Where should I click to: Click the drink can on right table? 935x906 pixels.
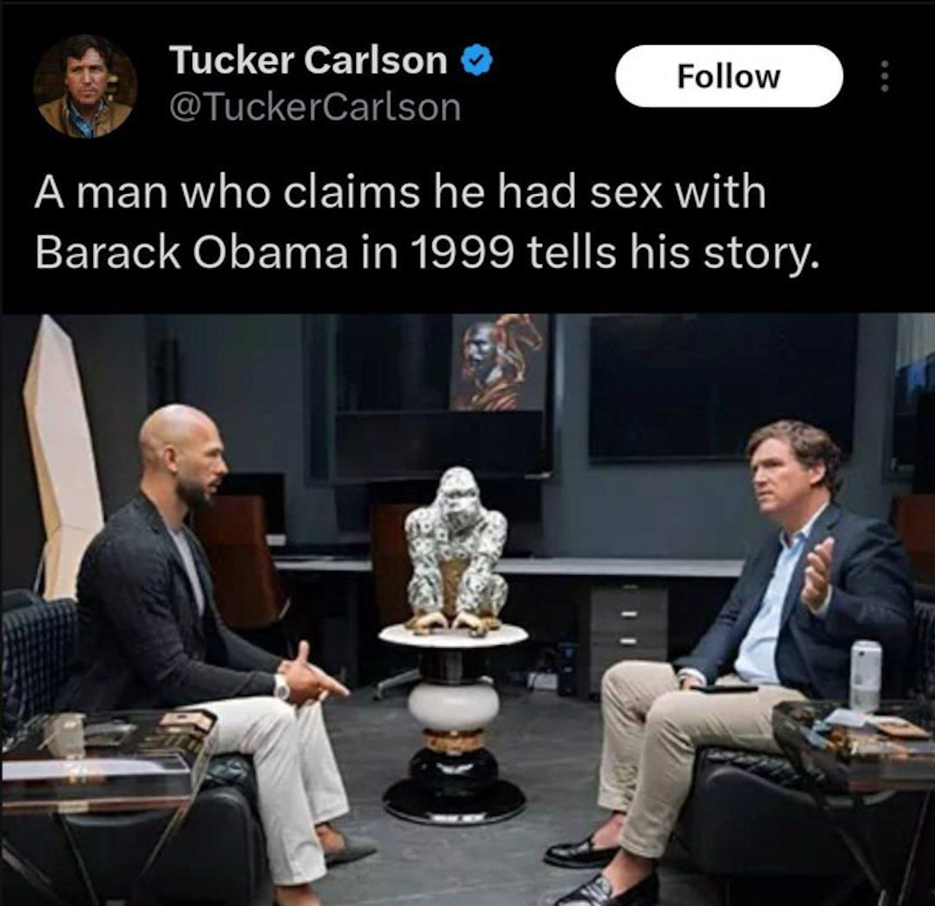(865, 676)
